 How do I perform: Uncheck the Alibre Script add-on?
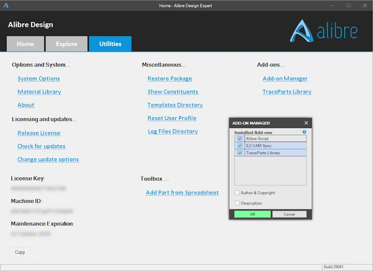[x=240, y=138]
